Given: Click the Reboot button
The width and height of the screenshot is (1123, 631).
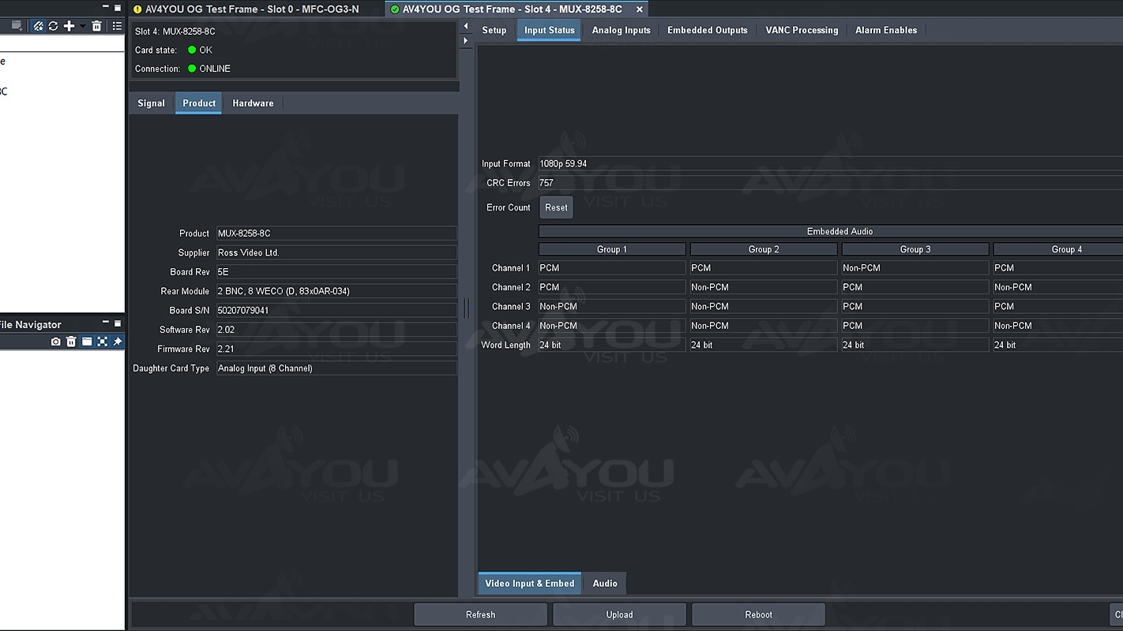Looking at the screenshot, I should [758, 614].
